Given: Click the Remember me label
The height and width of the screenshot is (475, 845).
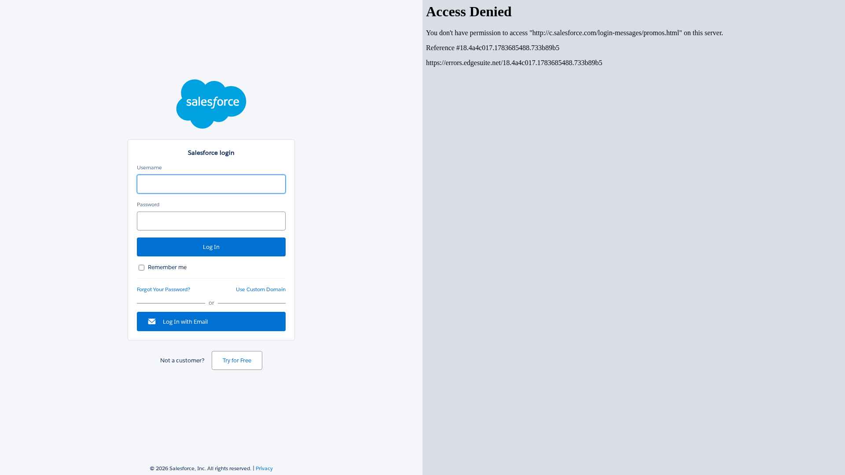Looking at the screenshot, I should point(167,267).
